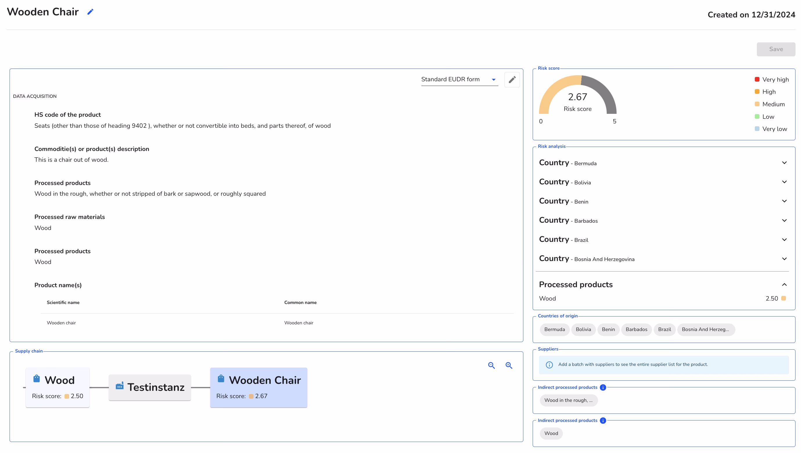The height and width of the screenshot is (453, 801).
Task: Select the Bermuda country of origin chip
Action: click(x=554, y=330)
